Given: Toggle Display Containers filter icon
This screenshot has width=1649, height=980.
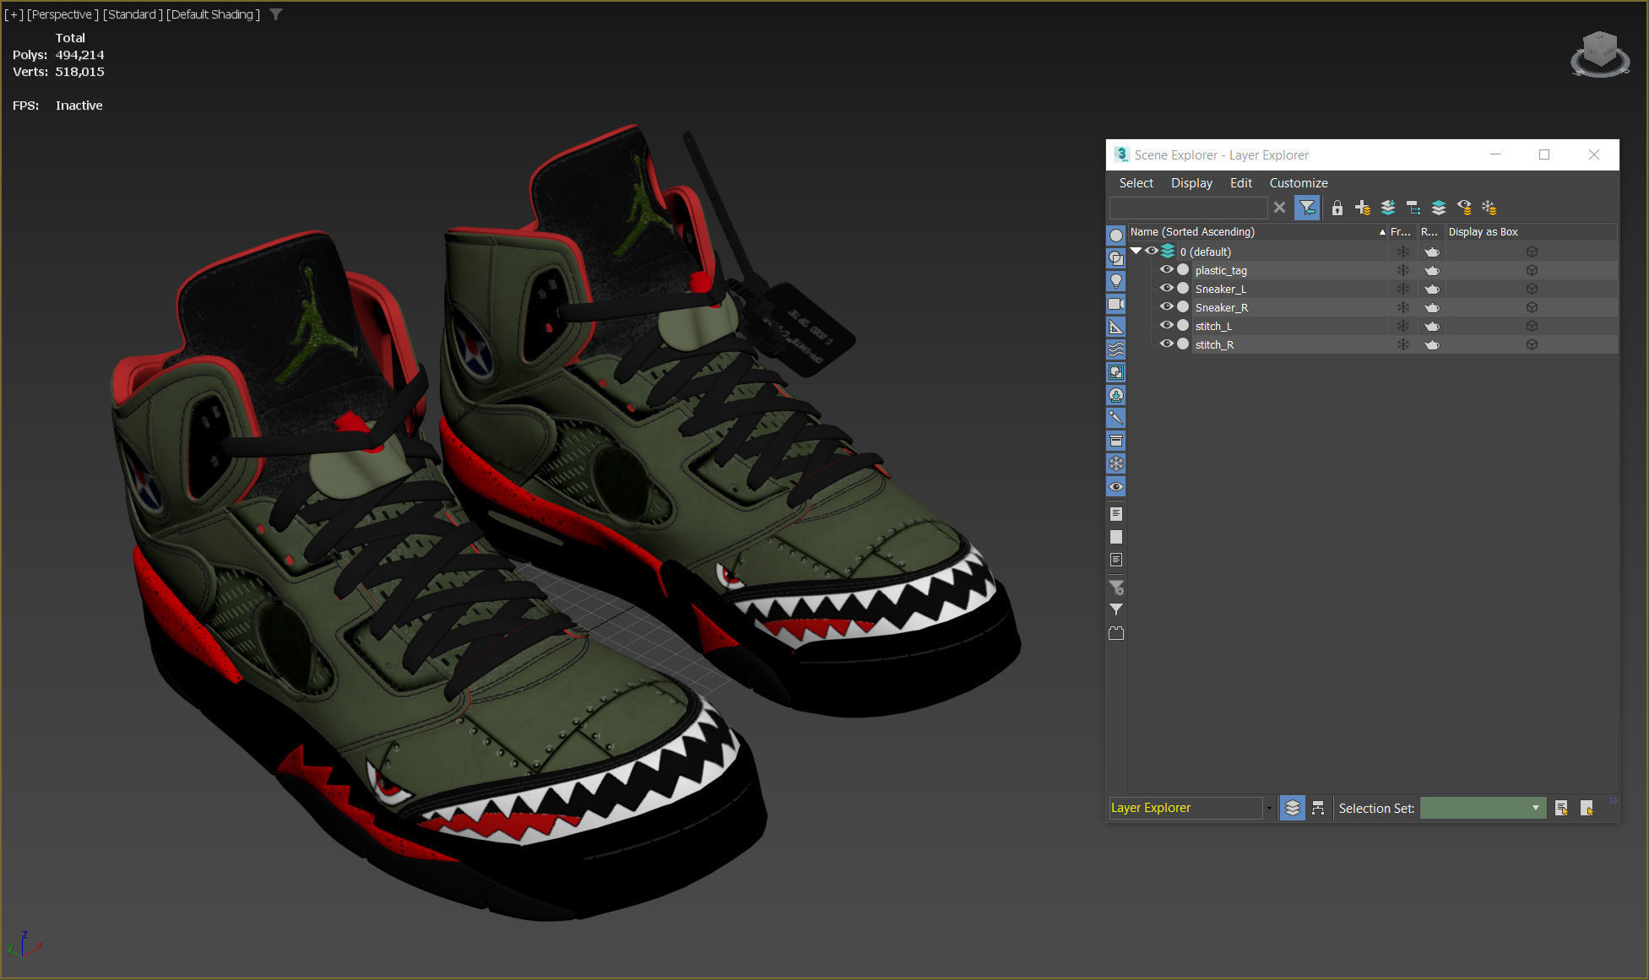Looking at the screenshot, I should 1116,441.
